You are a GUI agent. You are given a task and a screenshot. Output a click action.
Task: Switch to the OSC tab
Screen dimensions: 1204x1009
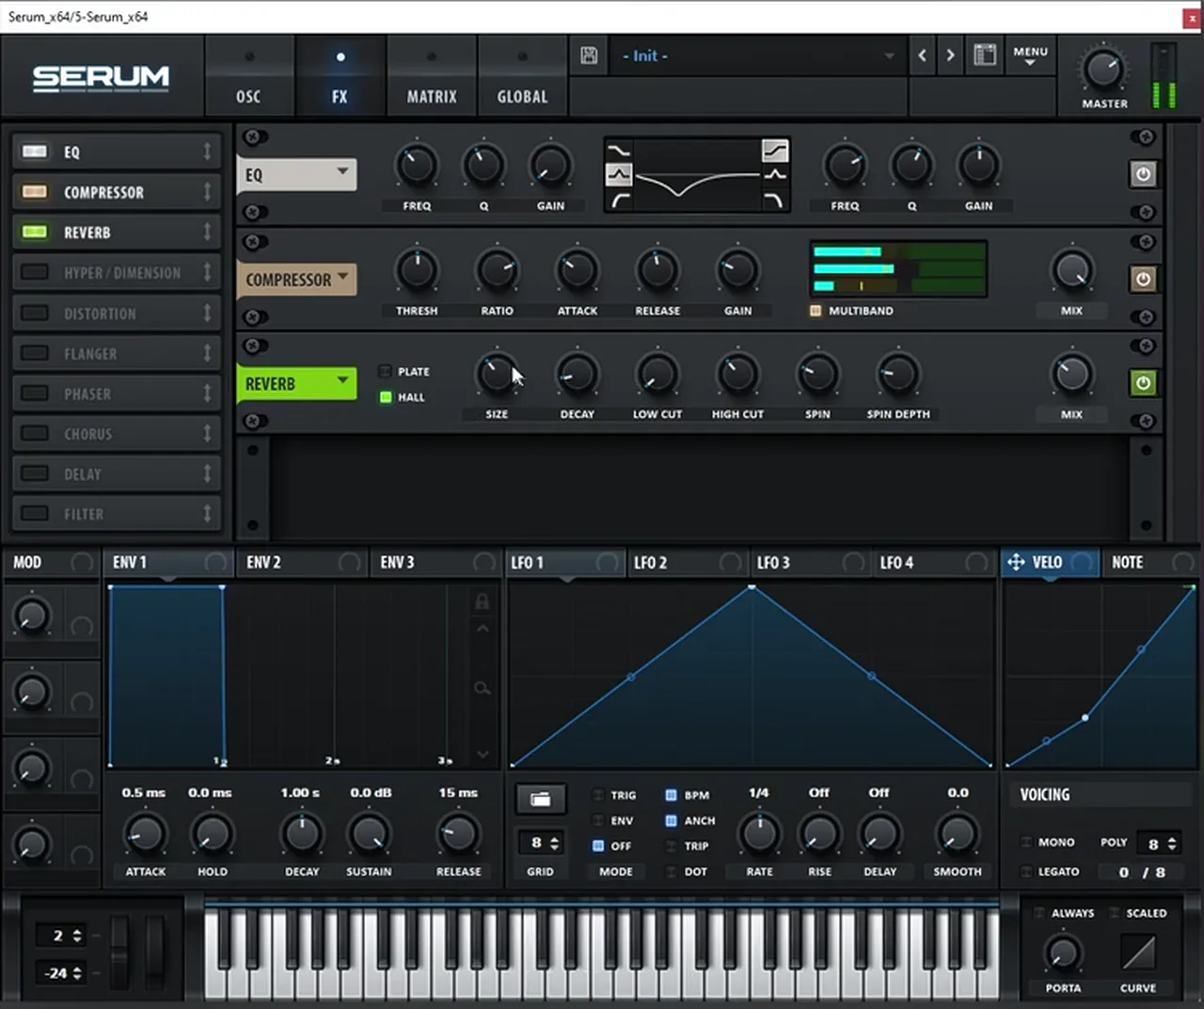(248, 77)
